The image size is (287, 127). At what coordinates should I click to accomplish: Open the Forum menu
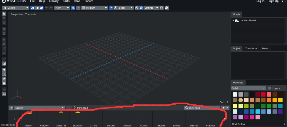click(x=89, y=1)
